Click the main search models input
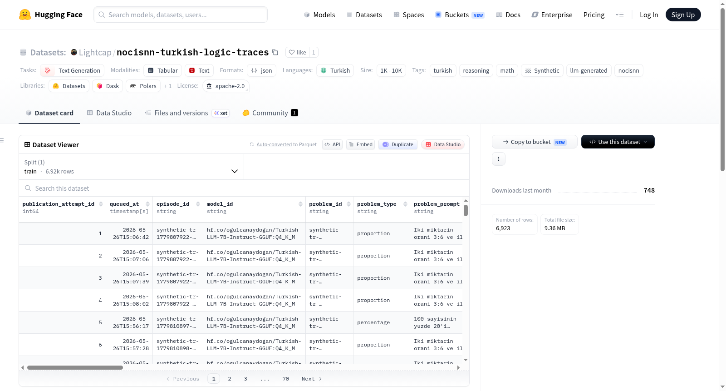The height and width of the screenshot is (391, 726). coord(181,15)
